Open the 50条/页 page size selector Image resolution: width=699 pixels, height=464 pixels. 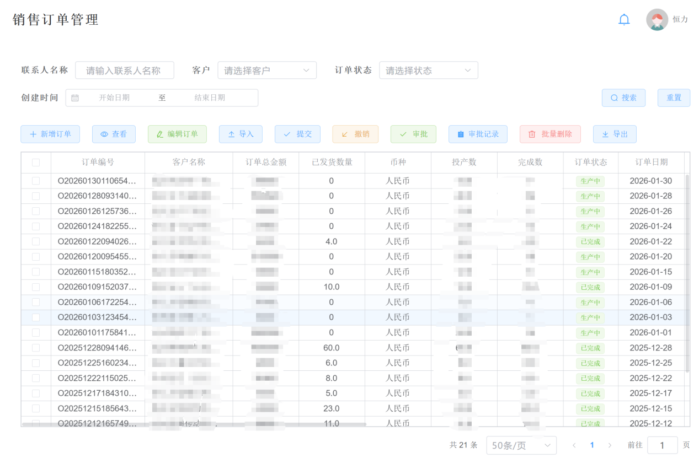coord(521,445)
